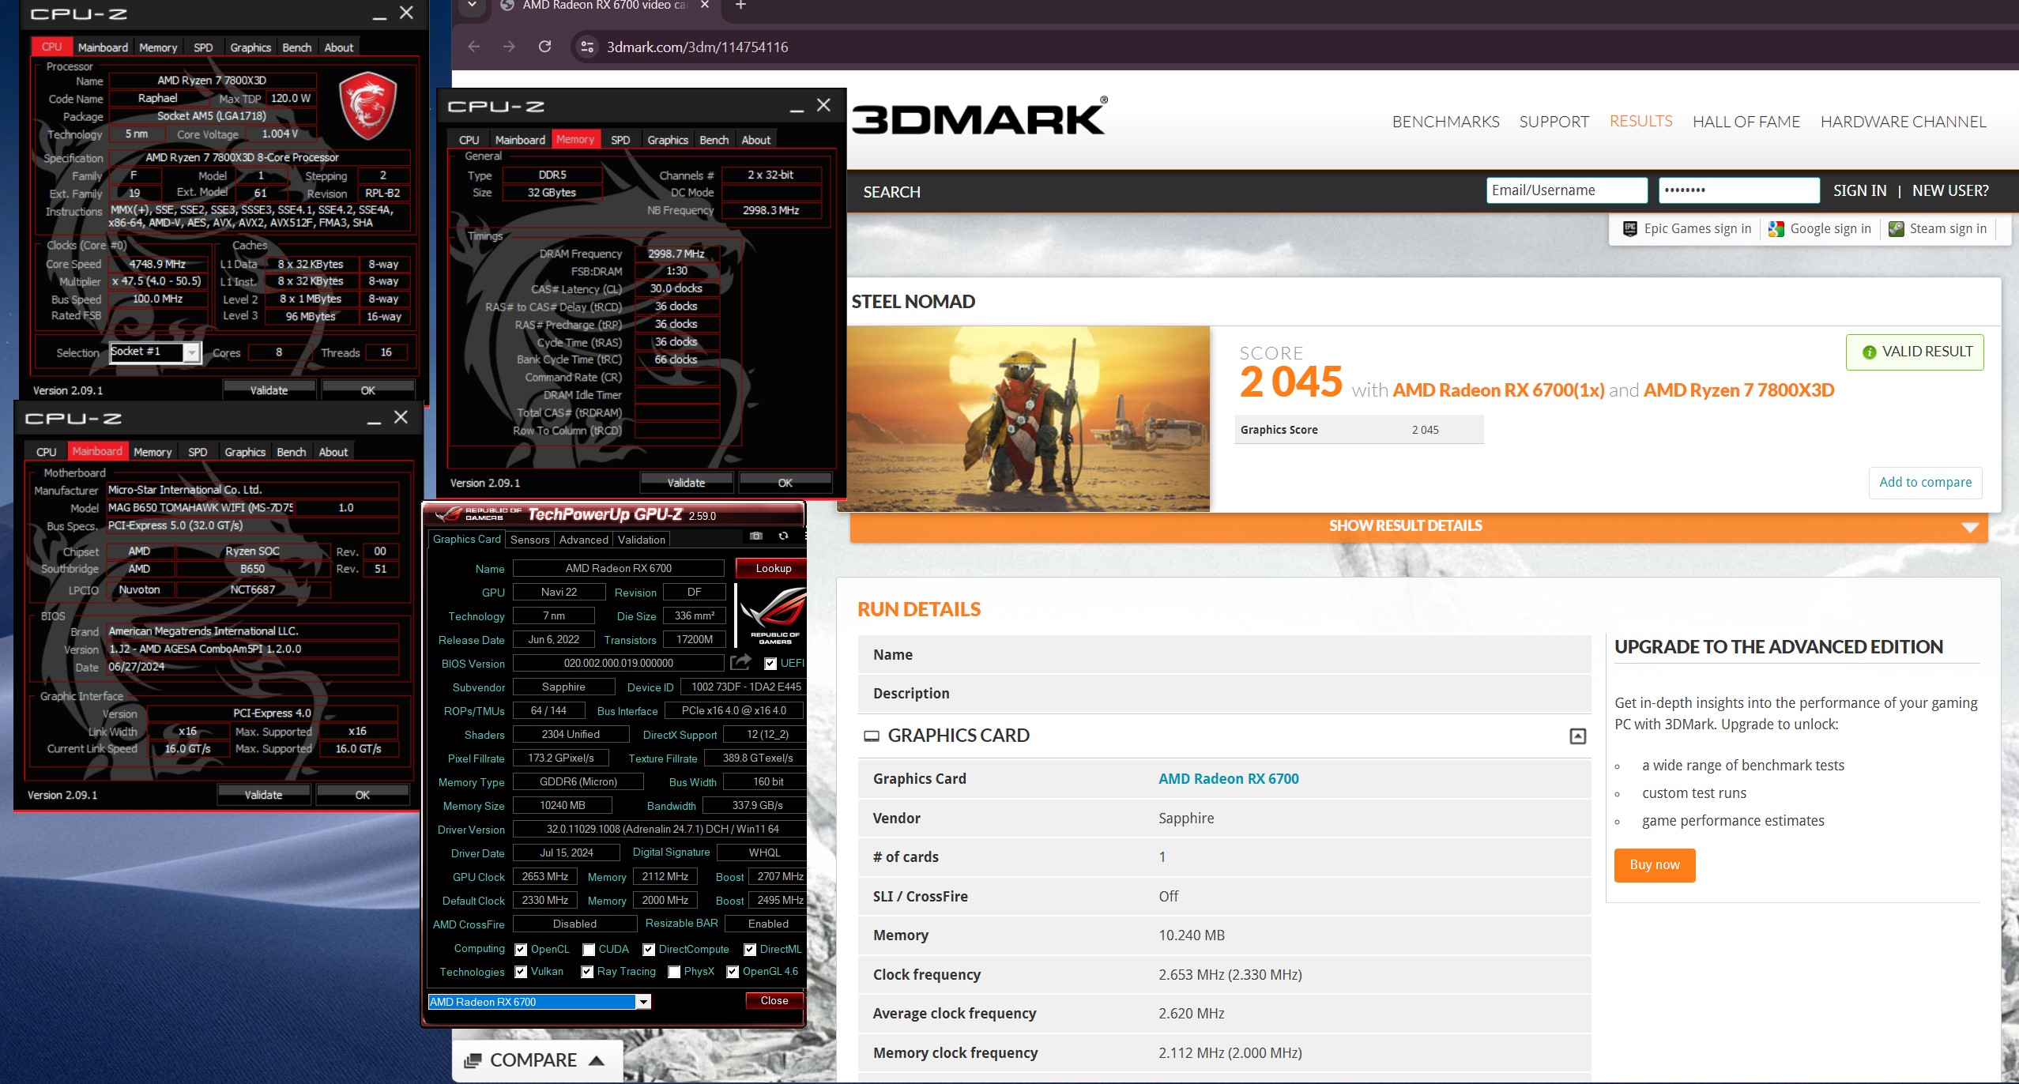Click the GPU-Z refresh icon
The width and height of the screenshot is (2019, 1084).
point(783,536)
